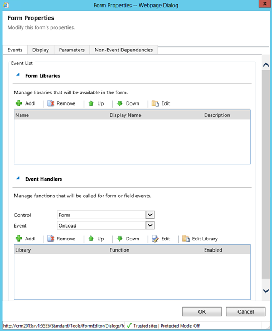Open the Control dropdown showing Form
Image resolution: width=272 pixels, height=331 pixels.
pos(106,215)
